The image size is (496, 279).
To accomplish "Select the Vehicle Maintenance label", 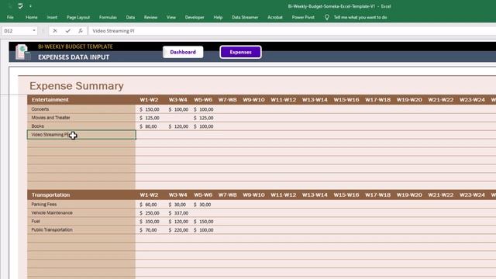I will [52, 213].
